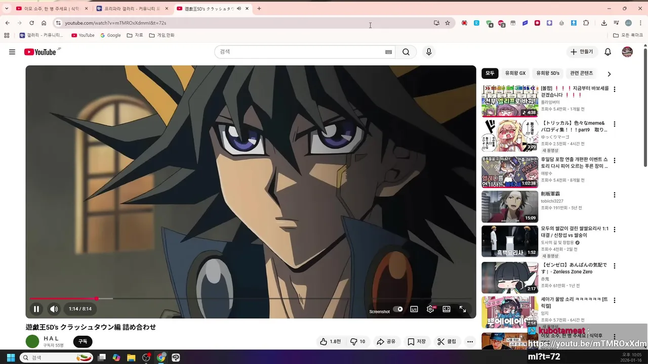This screenshot has height=364, width=648.
Task: Open the on-screen keyboard in the search box
Action: [x=389, y=52]
